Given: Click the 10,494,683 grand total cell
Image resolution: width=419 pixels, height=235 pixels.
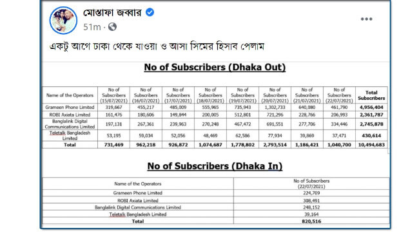Looking at the screenshot, I should click(371, 145).
